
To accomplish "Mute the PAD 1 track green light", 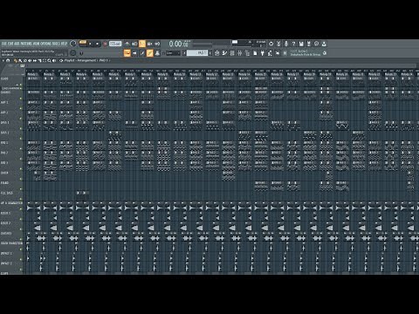I will pos(21,148).
